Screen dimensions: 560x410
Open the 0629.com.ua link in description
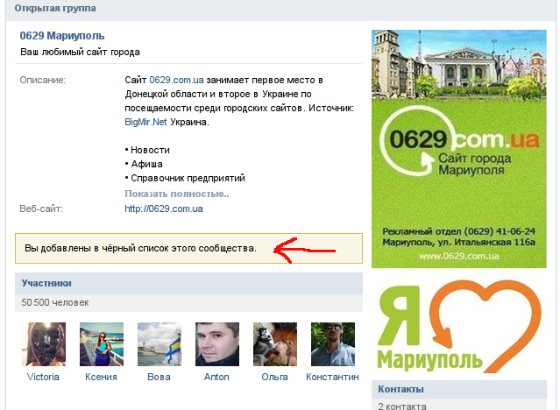click(x=176, y=80)
